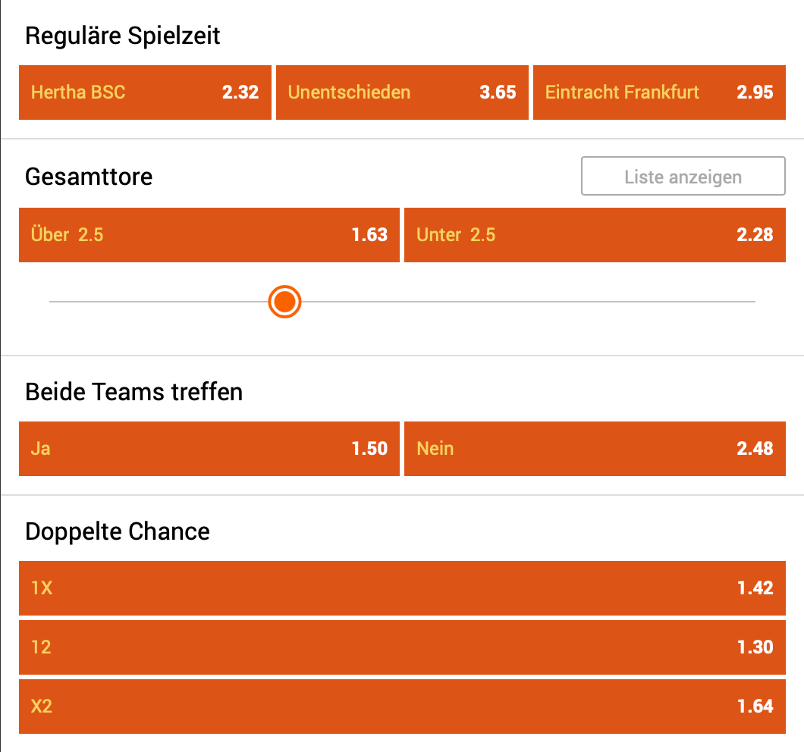
Task: Click the Gesamttore section heading
Action: pyautogui.click(x=89, y=177)
